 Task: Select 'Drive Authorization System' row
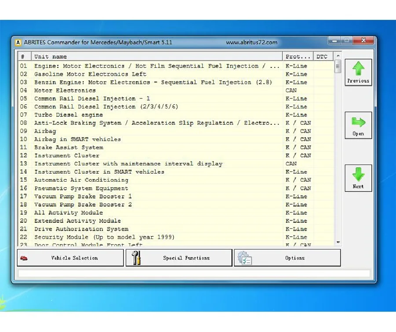point(176,229)
